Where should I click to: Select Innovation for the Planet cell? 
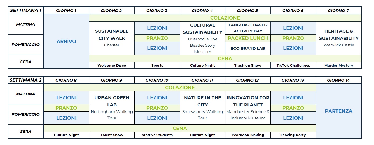pos(248,107)
